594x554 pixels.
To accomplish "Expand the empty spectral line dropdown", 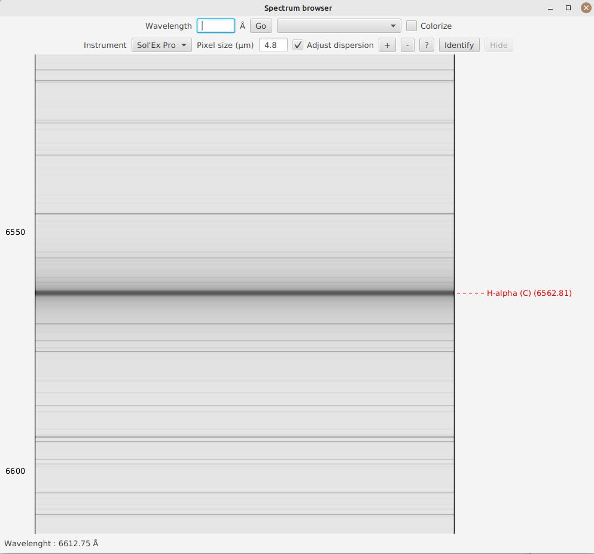I will pos(339,26).
